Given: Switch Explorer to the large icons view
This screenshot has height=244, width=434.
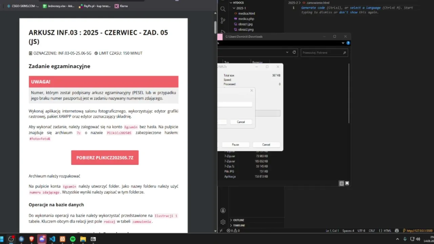Looking at the screenshot, I should coord(347,183).
